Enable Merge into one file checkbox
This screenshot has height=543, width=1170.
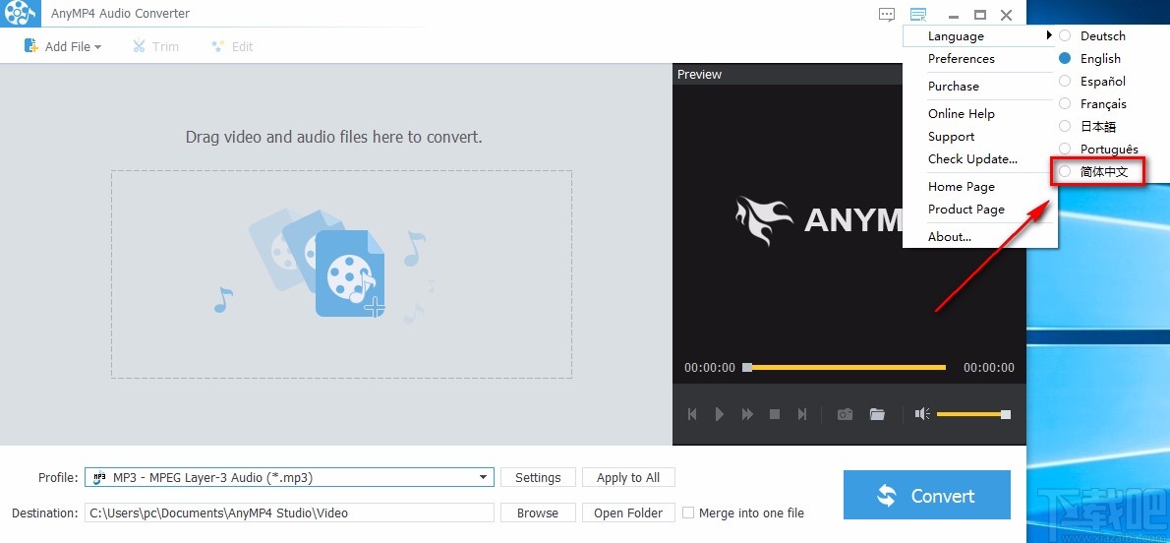[688, 513]
